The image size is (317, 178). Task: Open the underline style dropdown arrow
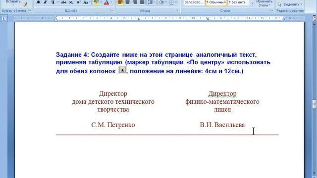pos(57,2)
